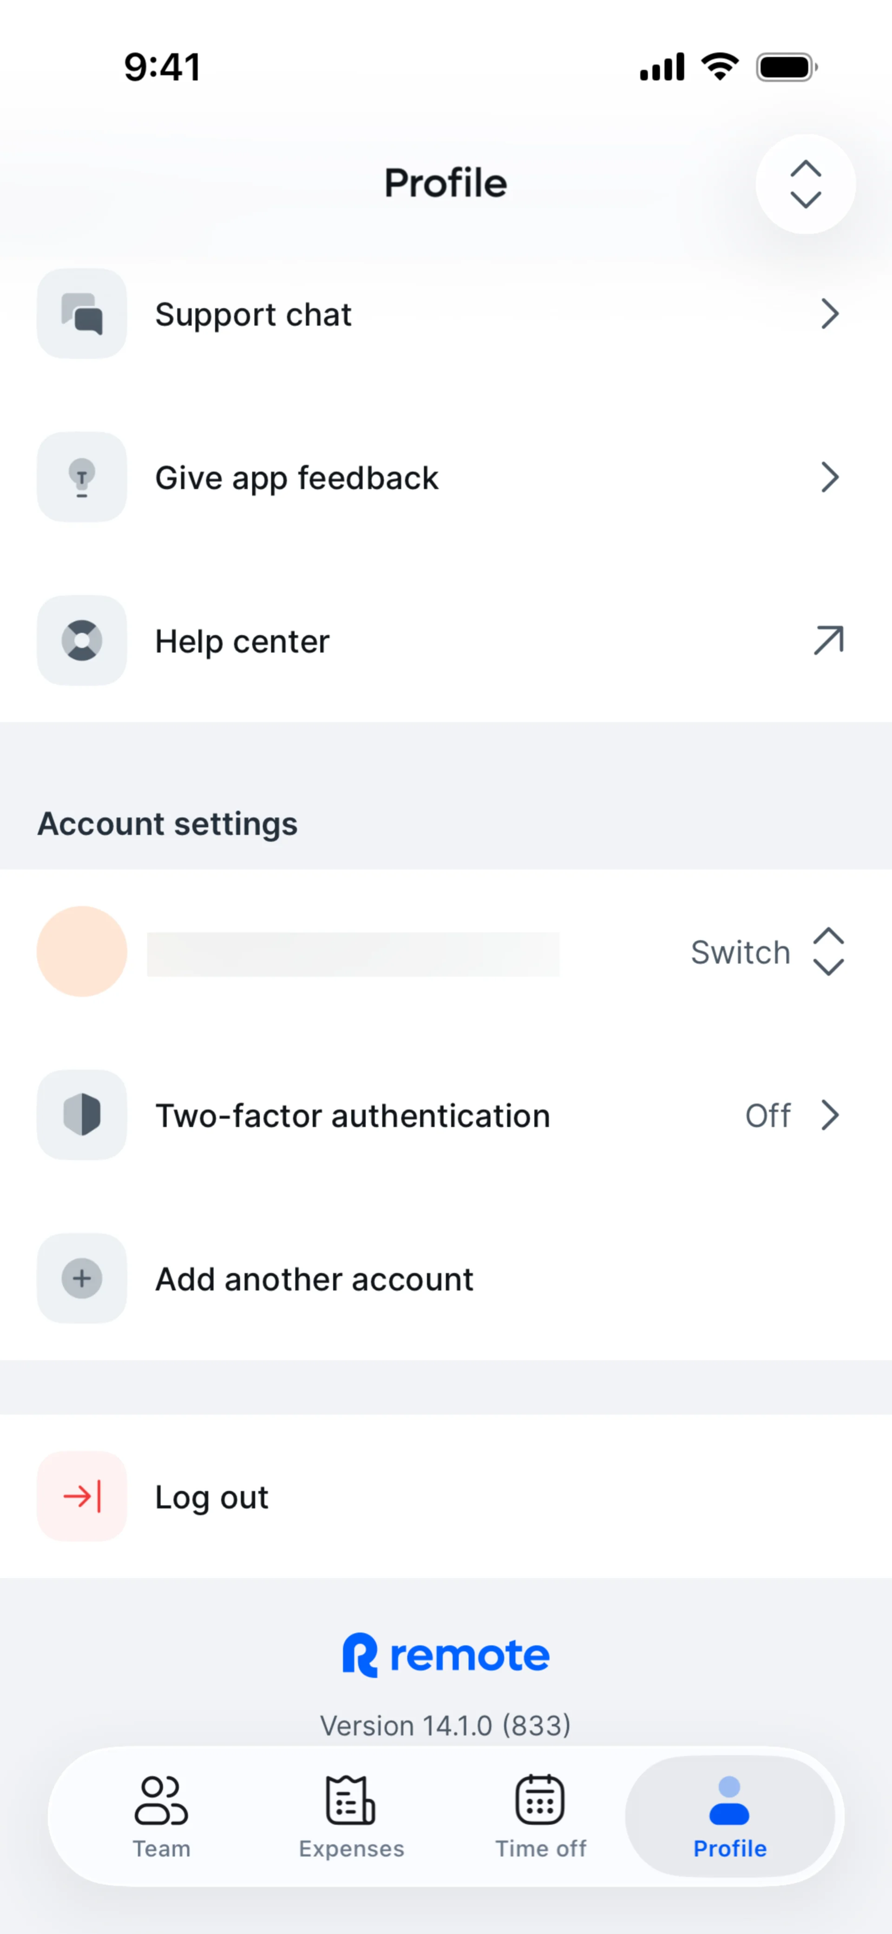Tap the Help center lifebuoy icon
The width and height of the screenshot is (892, 1934).
click(x=82, y=640)
